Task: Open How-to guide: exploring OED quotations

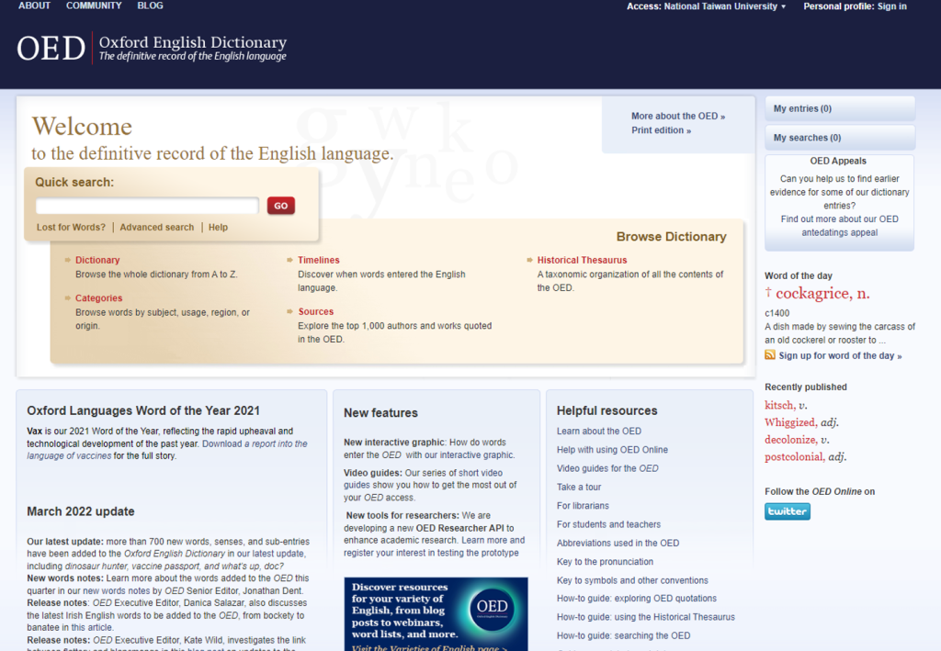Action: point(637,599)
